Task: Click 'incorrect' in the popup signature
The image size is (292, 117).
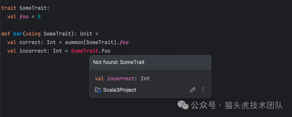Action: point(121,79)
